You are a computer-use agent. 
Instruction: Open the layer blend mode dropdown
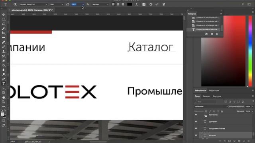click(x=211, y=106)
